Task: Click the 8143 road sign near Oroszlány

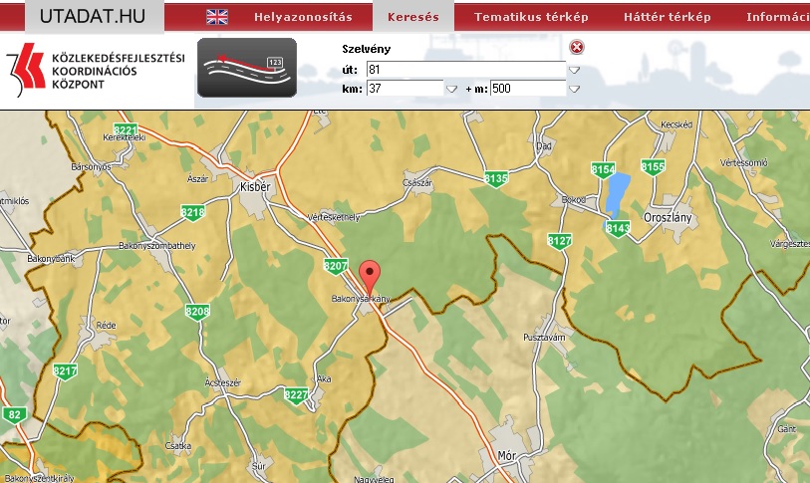Action: pos(618,228)
